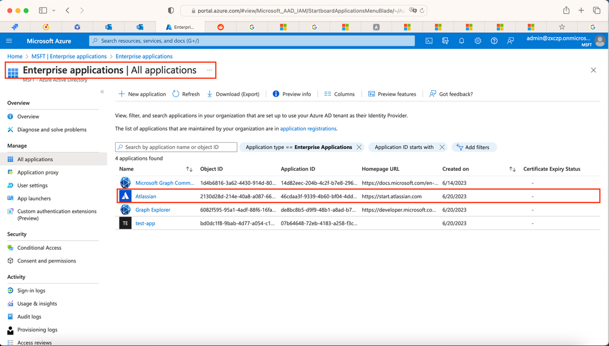Select Conditional Access in sidebar
609x346 pixels.
point(39,248)
